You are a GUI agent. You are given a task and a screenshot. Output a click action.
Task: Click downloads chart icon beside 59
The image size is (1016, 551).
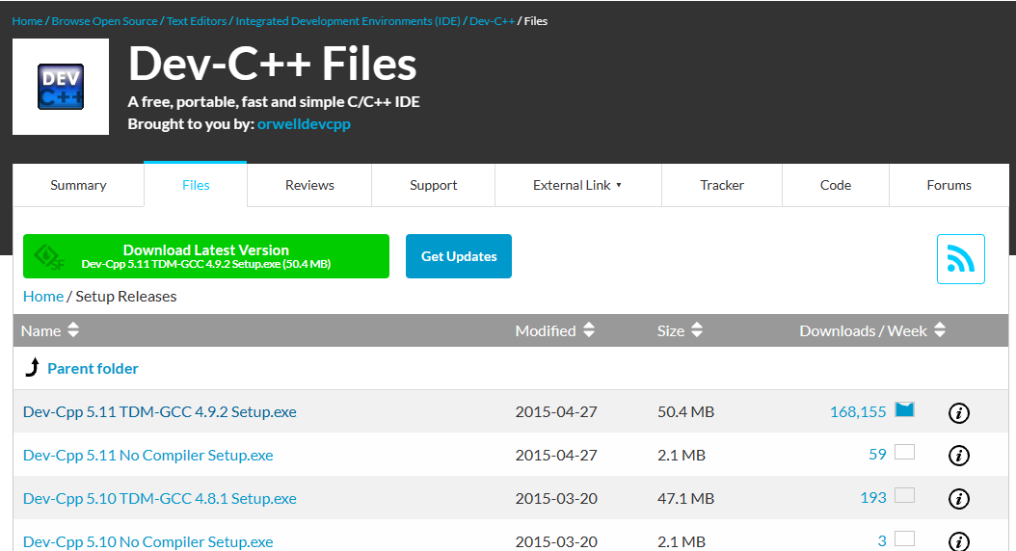[904, 453]
